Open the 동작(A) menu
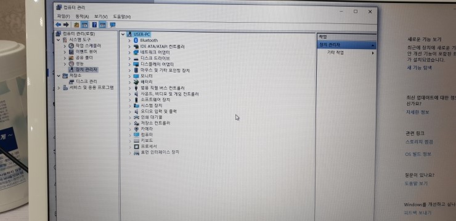This screenshot has height=221, width=456. pyautogui.click(x=82, y=17)
